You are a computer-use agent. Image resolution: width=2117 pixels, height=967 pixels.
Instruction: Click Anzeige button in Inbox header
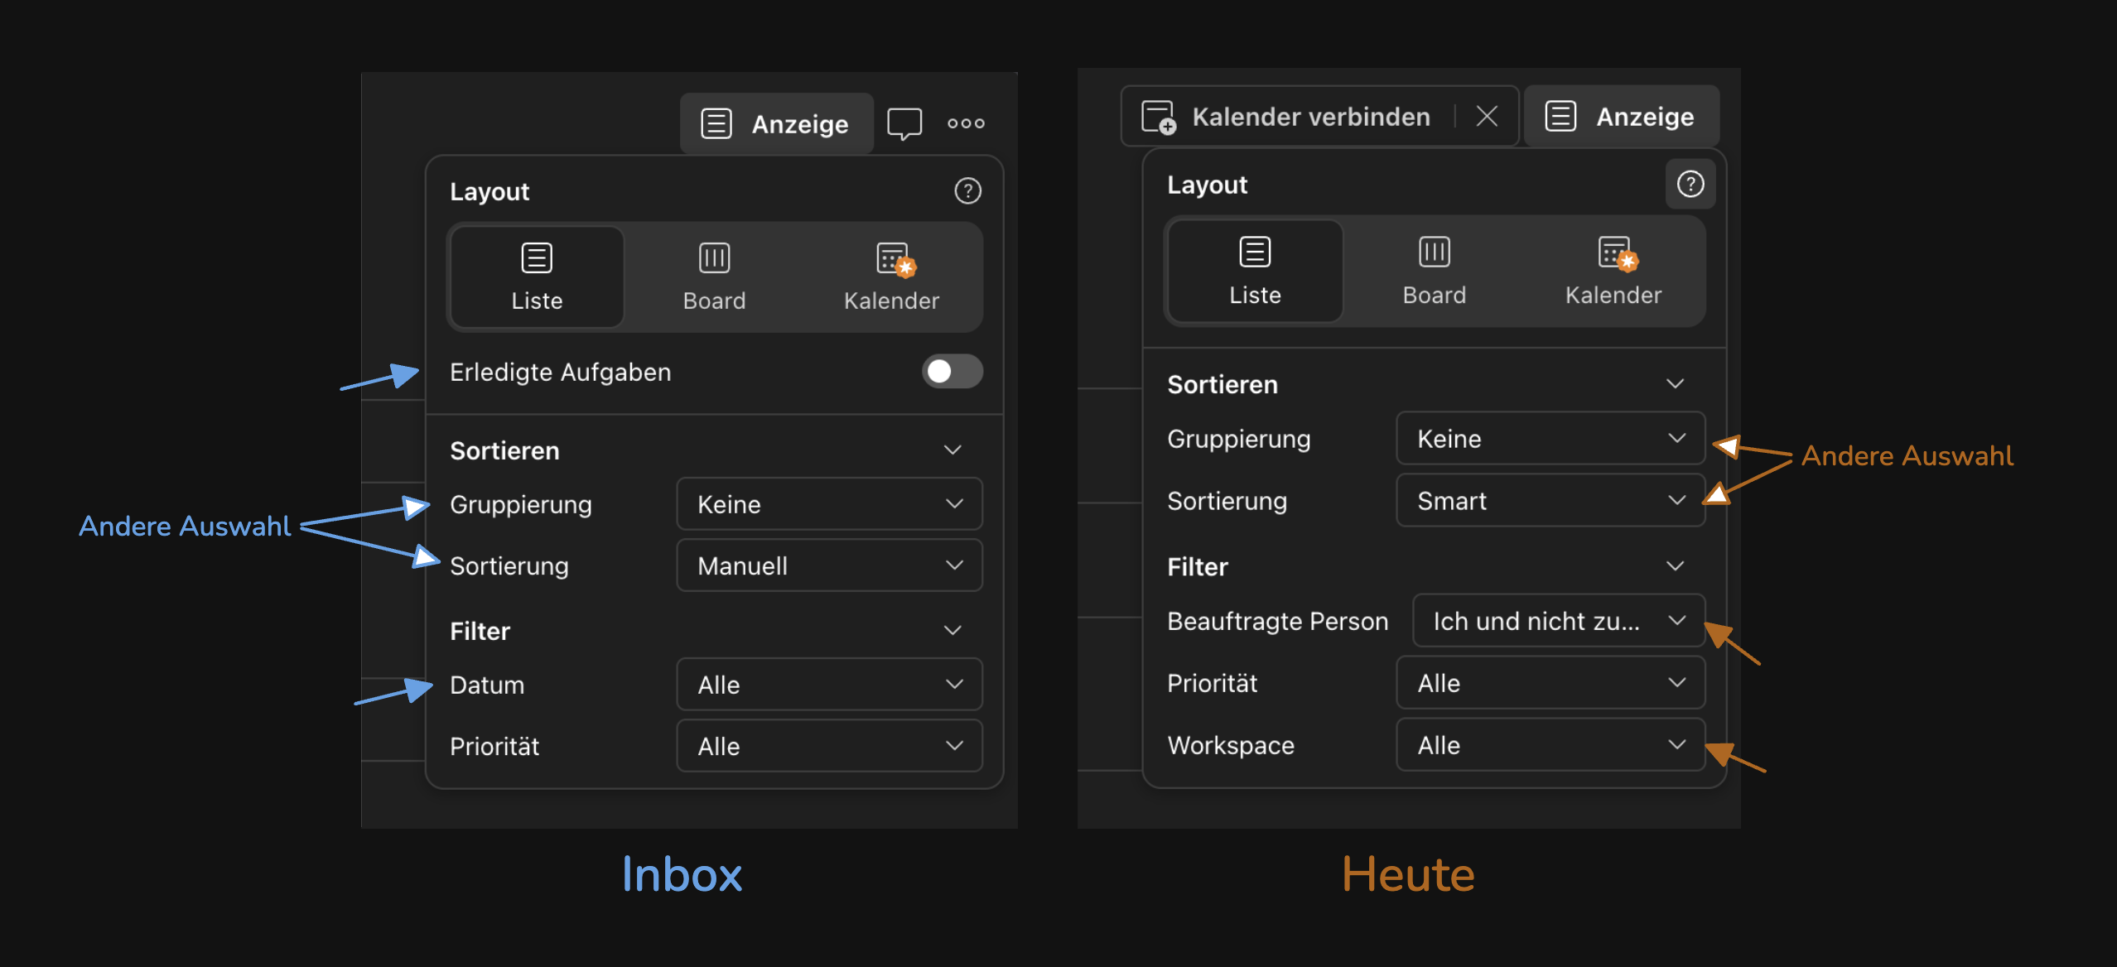coord(776,124)
